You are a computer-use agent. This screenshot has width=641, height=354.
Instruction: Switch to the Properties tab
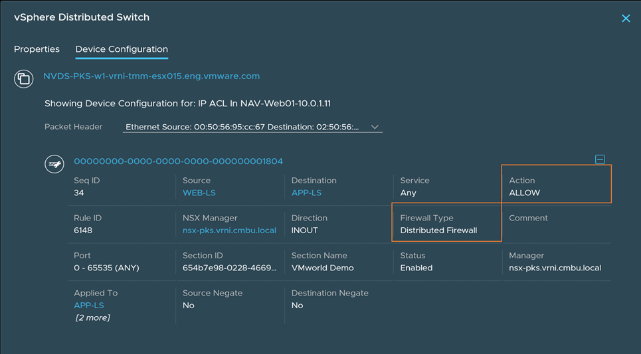point(37,49)
